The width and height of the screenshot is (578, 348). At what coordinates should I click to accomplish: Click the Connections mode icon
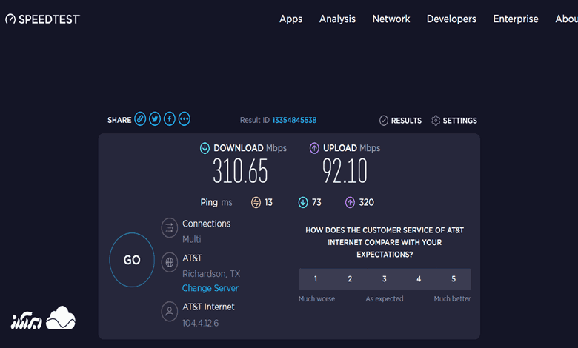pos(170,228)
